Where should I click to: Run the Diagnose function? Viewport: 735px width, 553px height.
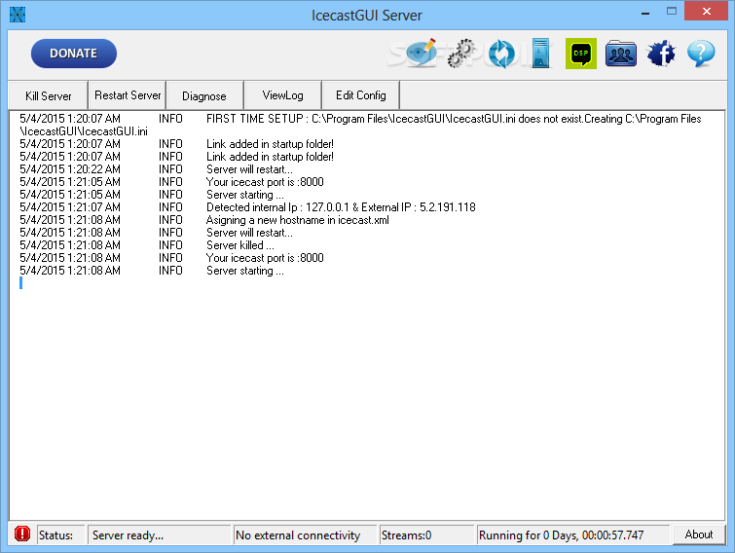click(204, 95)
